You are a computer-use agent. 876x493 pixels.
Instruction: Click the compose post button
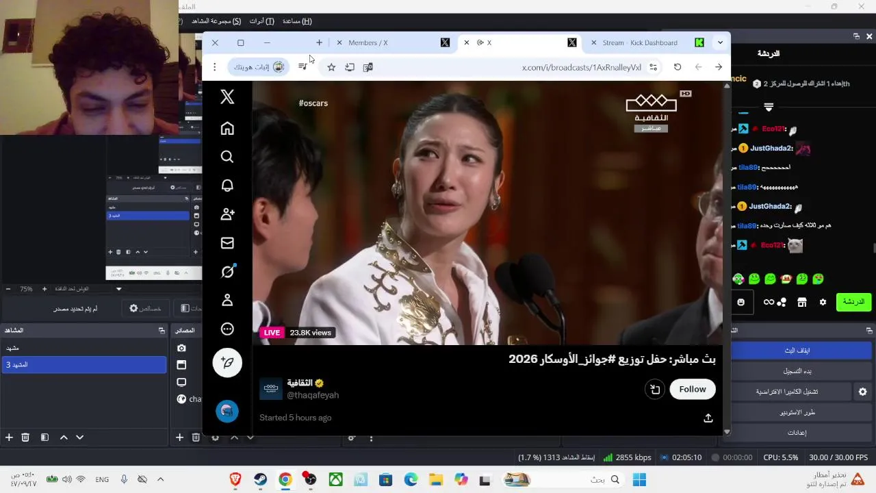point(227,363)
